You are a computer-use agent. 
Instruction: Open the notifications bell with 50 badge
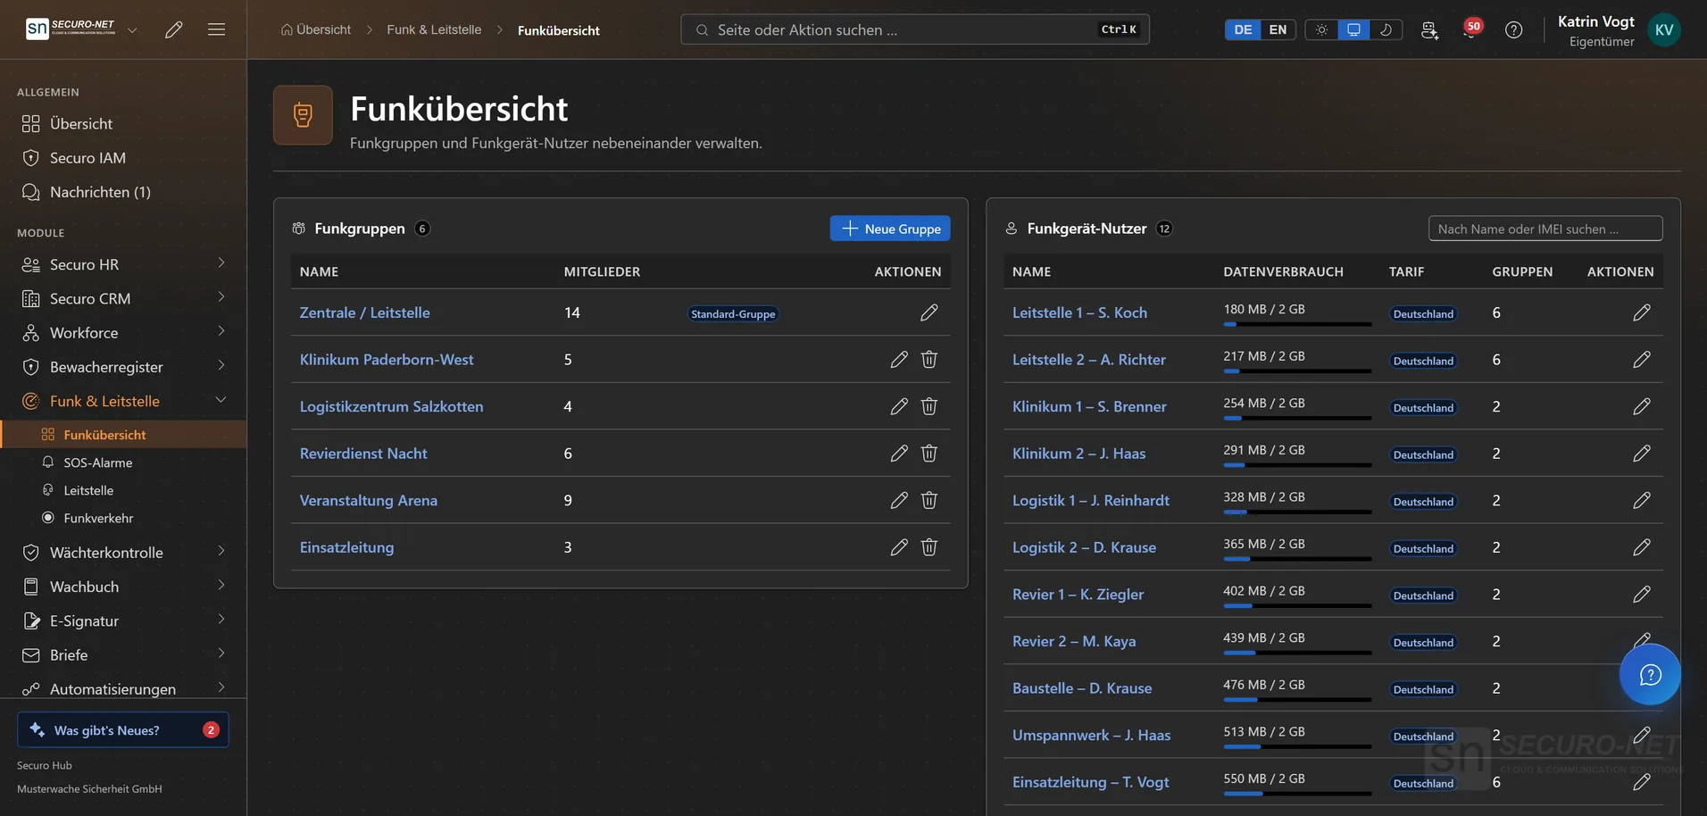pyautogui.click(x=1470, y=29)
